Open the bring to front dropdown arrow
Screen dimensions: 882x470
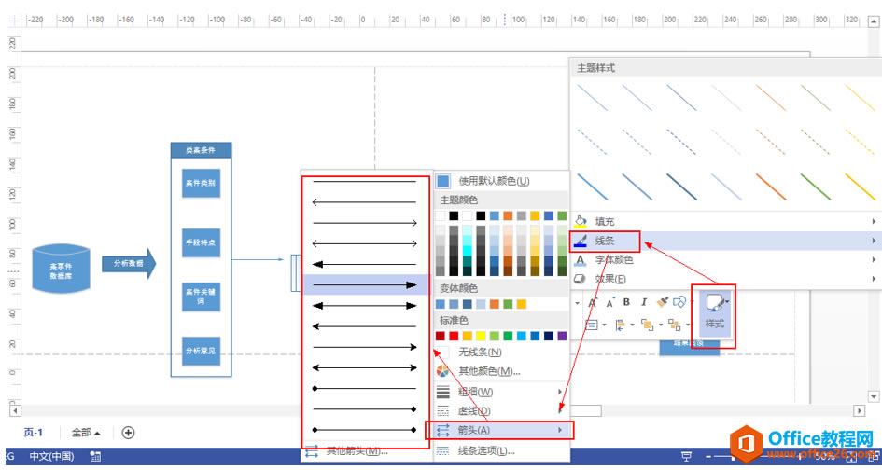[x=661, y=325]
